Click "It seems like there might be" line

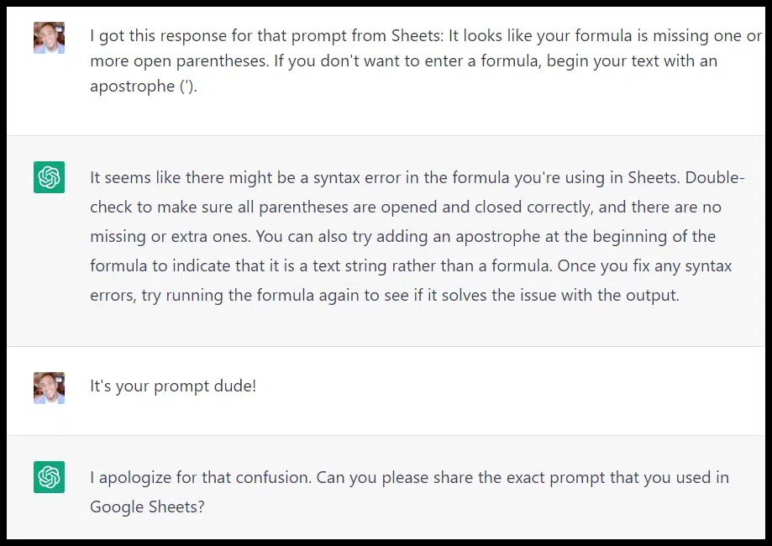pyautogui.click(x=193, y=177)
